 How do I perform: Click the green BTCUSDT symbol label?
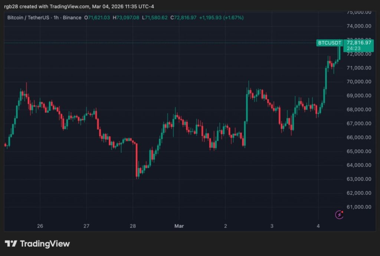point(329,43)
